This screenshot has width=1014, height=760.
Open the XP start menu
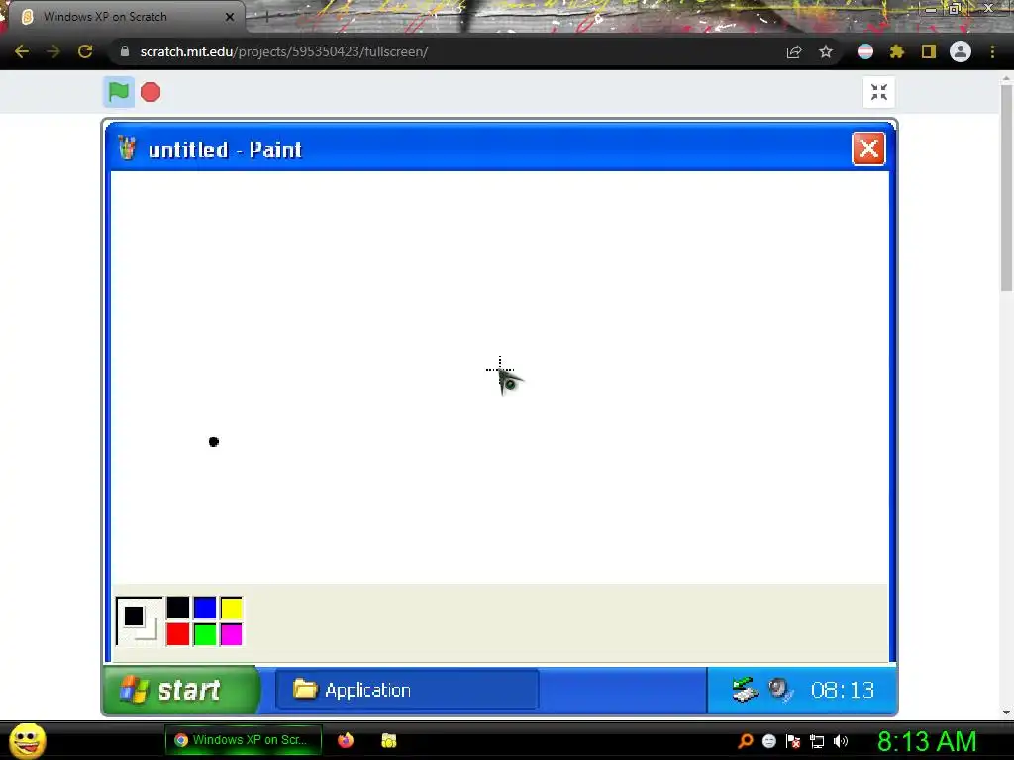[x=180, y=690]
